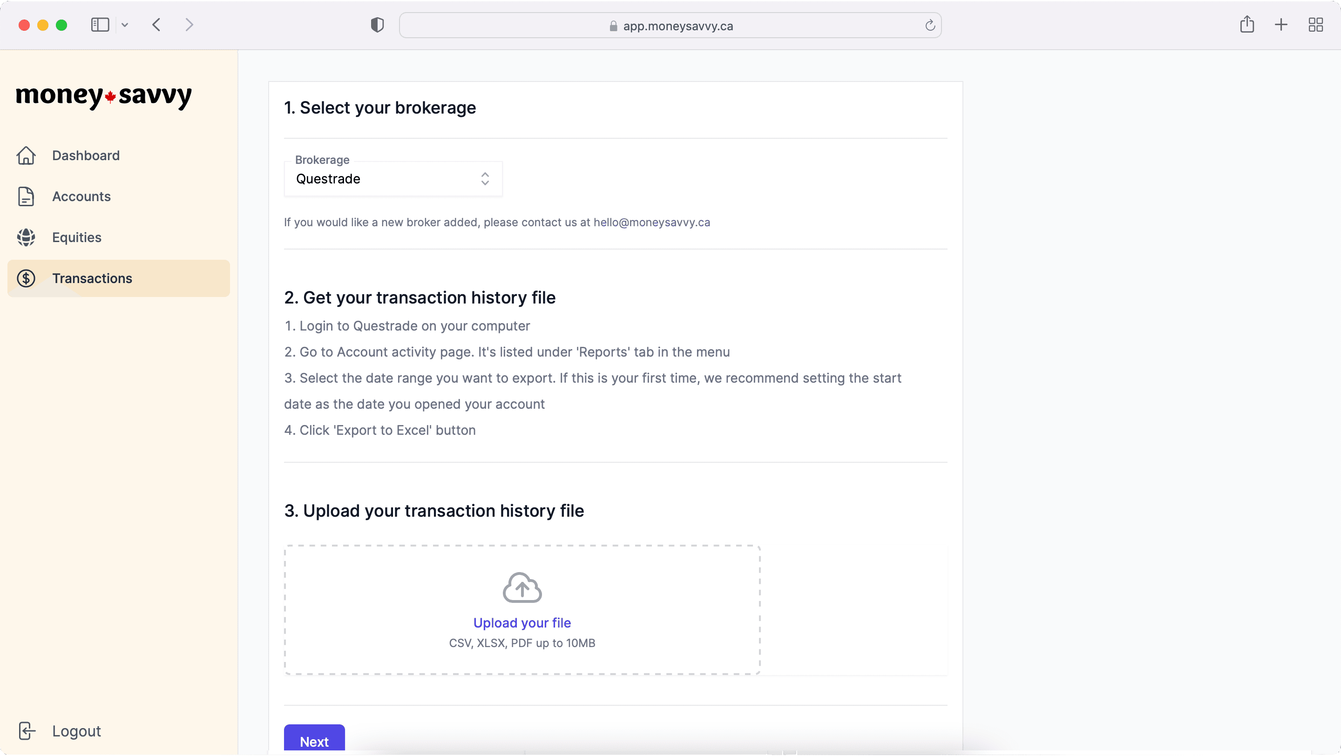Open the Equities page from sidebar
The width and height of the screenshot is (1341, 756).
pos(76,237)
